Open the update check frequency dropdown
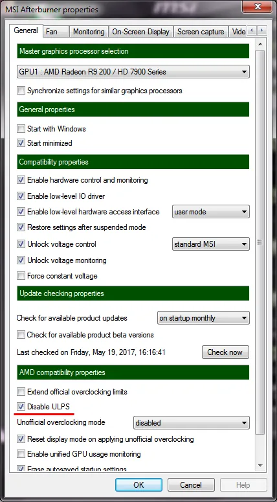The height and width of the screenshot is (502, 277). [x=203, y=318]
